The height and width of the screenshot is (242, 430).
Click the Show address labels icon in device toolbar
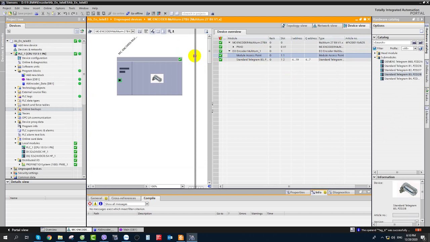coord(153,31)
